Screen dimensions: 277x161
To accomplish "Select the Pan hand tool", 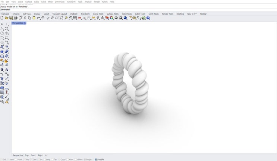I will (x=43, y=18).
